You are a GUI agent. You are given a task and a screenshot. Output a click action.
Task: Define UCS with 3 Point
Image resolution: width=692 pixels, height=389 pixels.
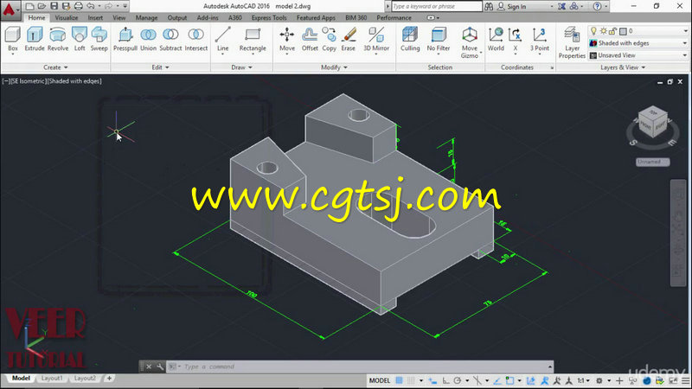pos(539,39)
